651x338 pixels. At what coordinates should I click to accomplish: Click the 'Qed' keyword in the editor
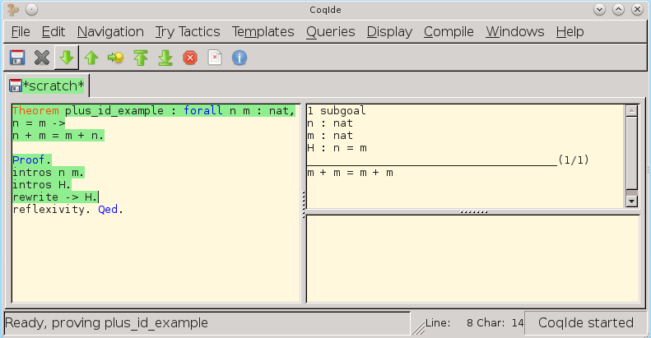(x=108, y=210)
